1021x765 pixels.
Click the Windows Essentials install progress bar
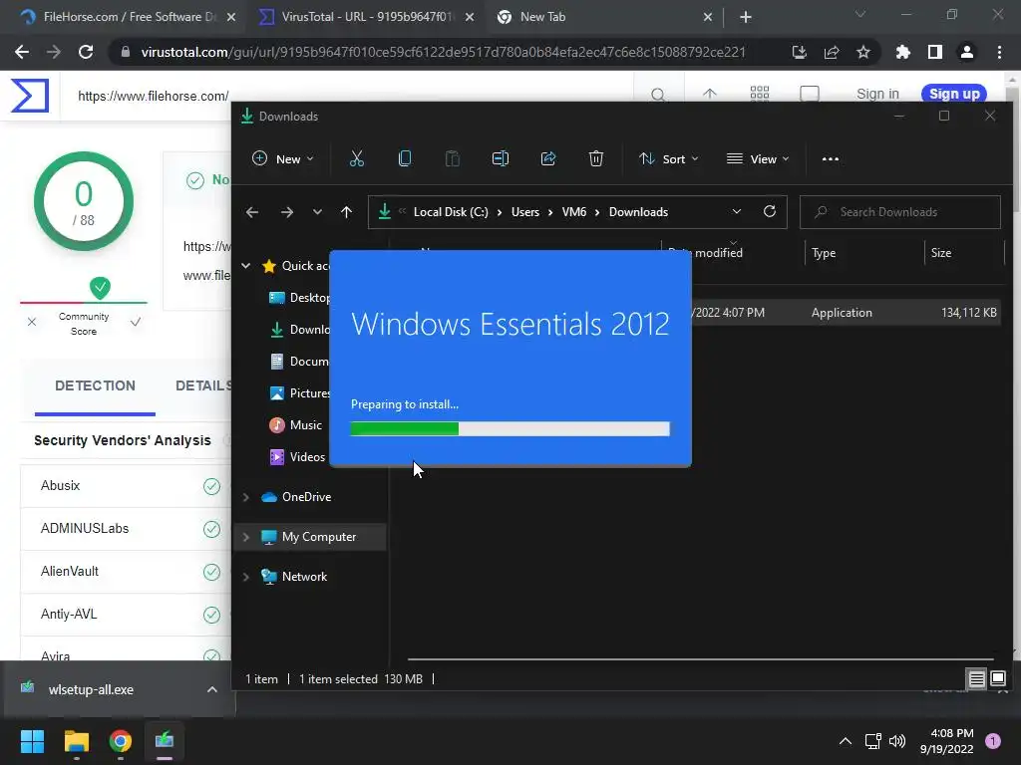click(510, 428)
